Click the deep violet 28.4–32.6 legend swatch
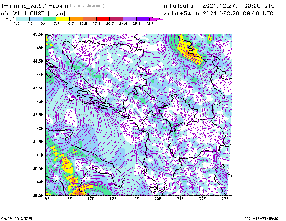This screenshot has width=286, height=221. tap(143, 19)
